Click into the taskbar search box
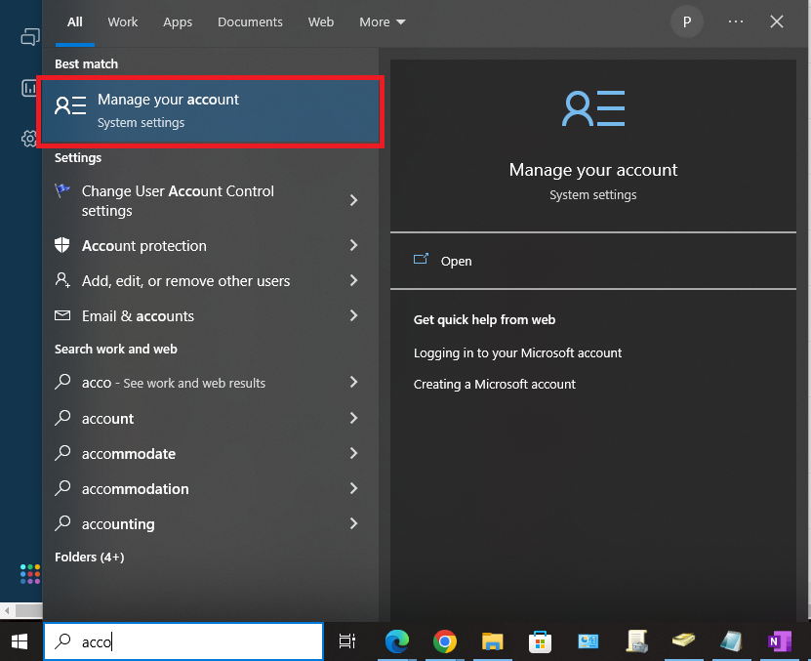 point(183,641)
